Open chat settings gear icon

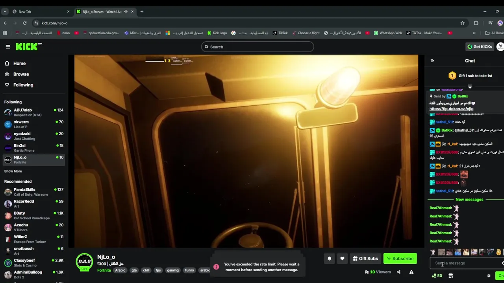(489, 276)
